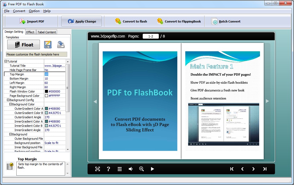Click InnerGradient Color A swatch
The width and height of the screenshot is (294, 185).
pos(47,121)
